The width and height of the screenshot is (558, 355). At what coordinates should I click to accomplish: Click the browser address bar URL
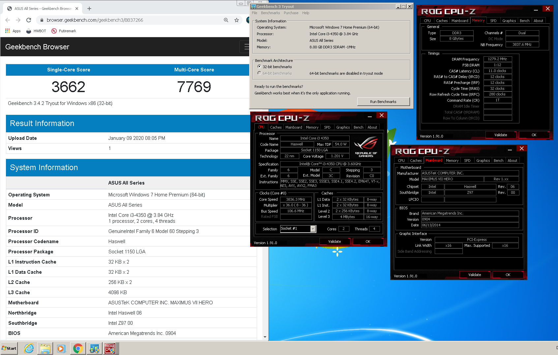[x=95, y=20]
